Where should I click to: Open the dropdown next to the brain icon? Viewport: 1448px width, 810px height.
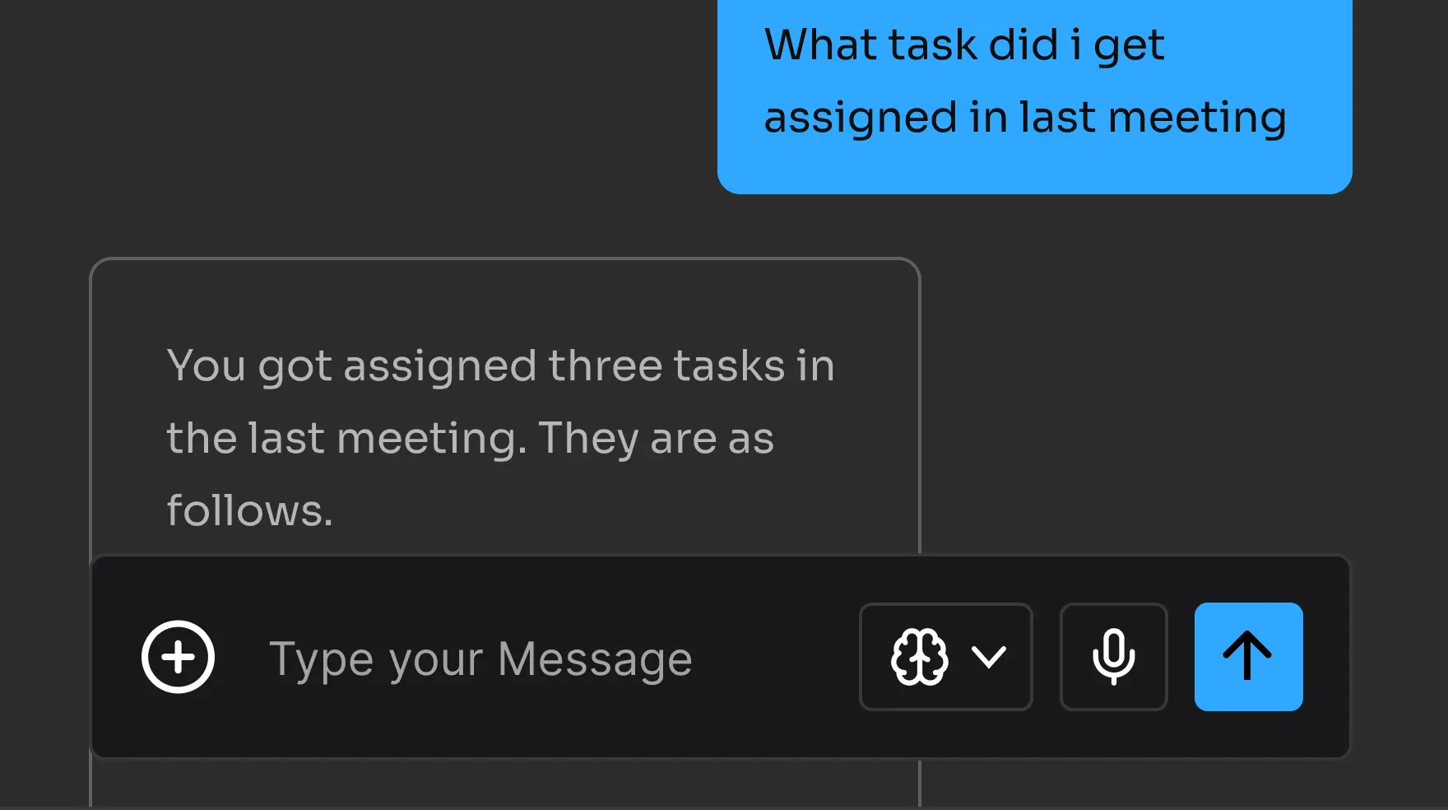tap(990, 657)
